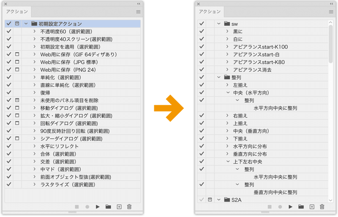This screenshot has height=217, width=338.
Task: Toggle dialog icon for 移動ダイアログ row
Action: 17,108
